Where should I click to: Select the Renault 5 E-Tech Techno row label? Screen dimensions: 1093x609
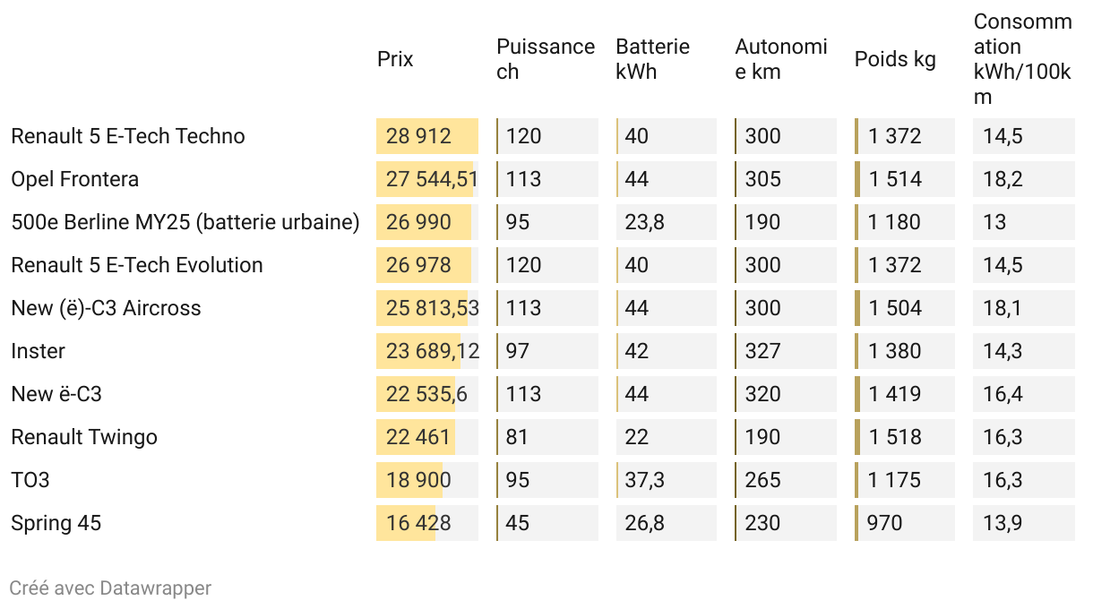tap(127, 136)
